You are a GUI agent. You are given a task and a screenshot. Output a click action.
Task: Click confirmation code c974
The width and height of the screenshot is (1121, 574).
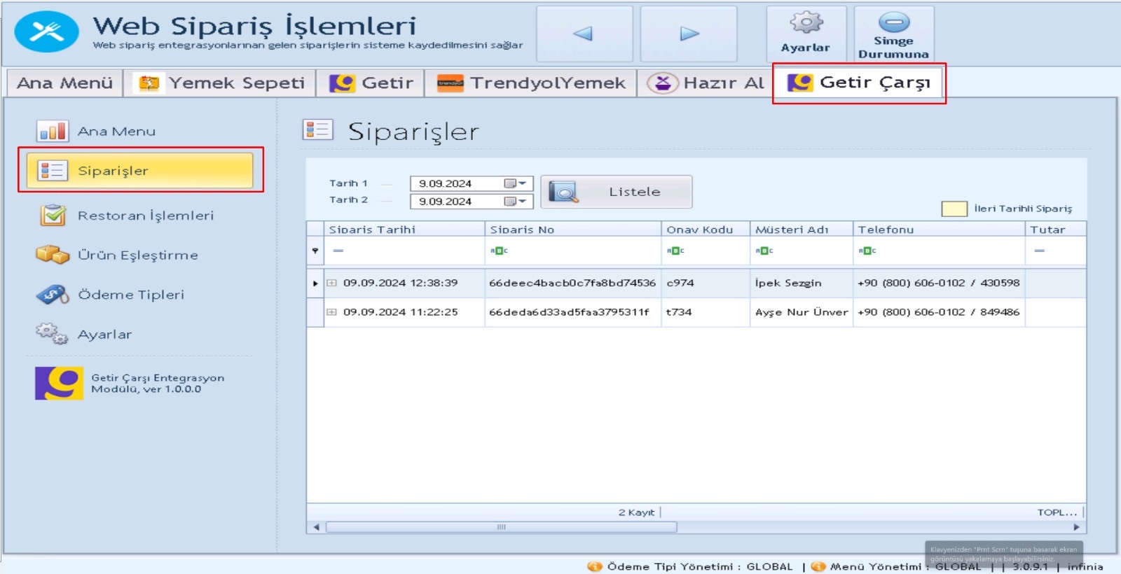click(680, 283)
